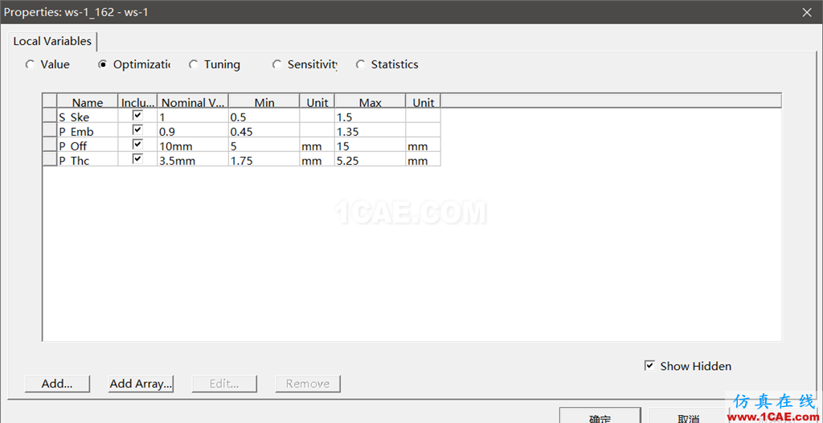Switch to the Local Variables tab
823x423 pixels.
(x=52, y=41)
